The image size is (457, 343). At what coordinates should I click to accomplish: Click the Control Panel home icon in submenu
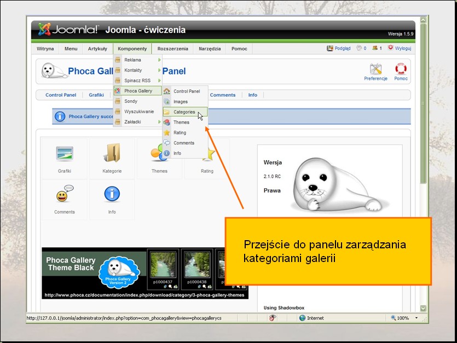point(167,91)
